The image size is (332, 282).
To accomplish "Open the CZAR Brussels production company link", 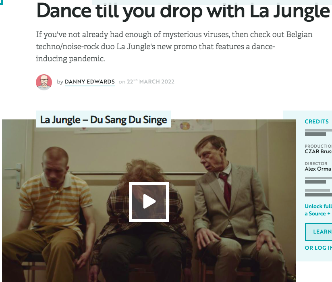I will click(318, 151).
